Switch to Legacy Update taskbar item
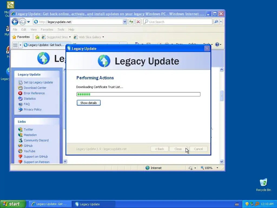Image resolution: width=277 pixels, height=208 pixels. click(x=94, y=204)
